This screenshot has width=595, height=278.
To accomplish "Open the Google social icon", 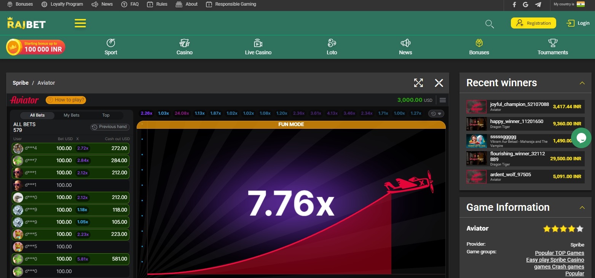I will point(525,5).
